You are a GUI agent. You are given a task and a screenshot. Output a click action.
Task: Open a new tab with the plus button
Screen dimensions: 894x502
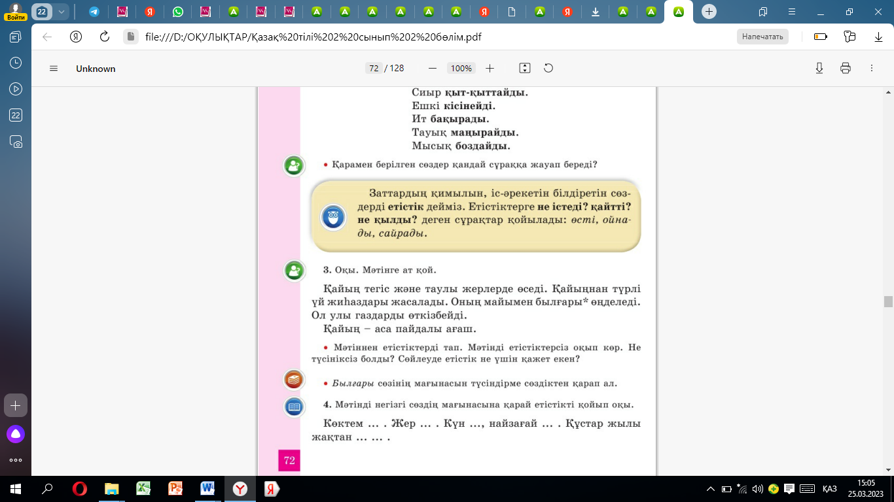(x=708, y=12)
